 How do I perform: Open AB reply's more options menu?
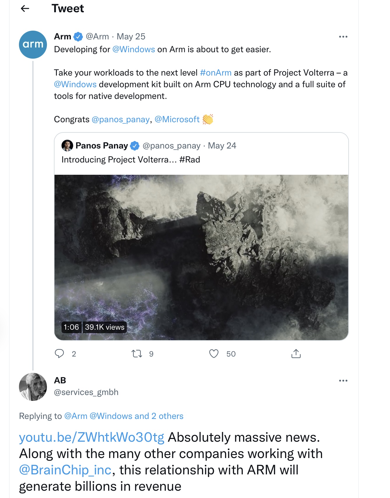(x=343, y=381)
